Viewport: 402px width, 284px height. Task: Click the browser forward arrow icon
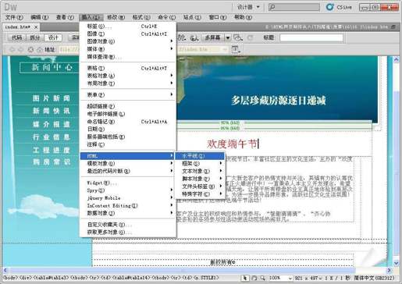click(21, 49)
